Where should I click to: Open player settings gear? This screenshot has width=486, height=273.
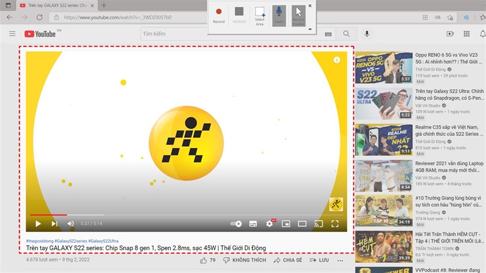click(x=270, y=223)
